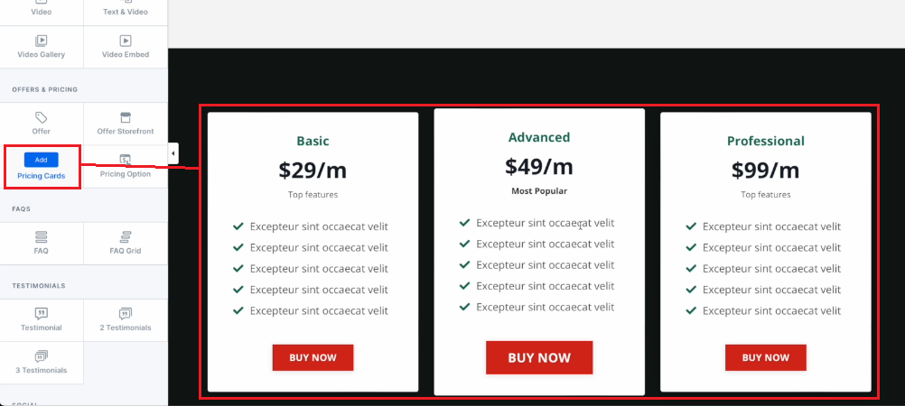Add the 2 Testimonials block
This screenshot has height=406, width=905.
click(126, 320)
